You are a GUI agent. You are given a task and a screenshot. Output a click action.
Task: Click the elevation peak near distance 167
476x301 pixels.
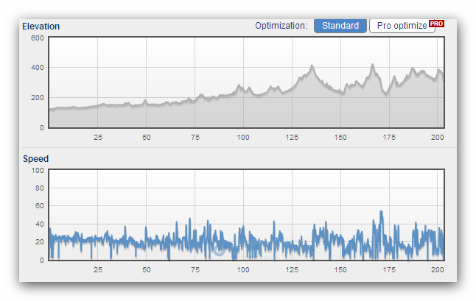point(373,65)
